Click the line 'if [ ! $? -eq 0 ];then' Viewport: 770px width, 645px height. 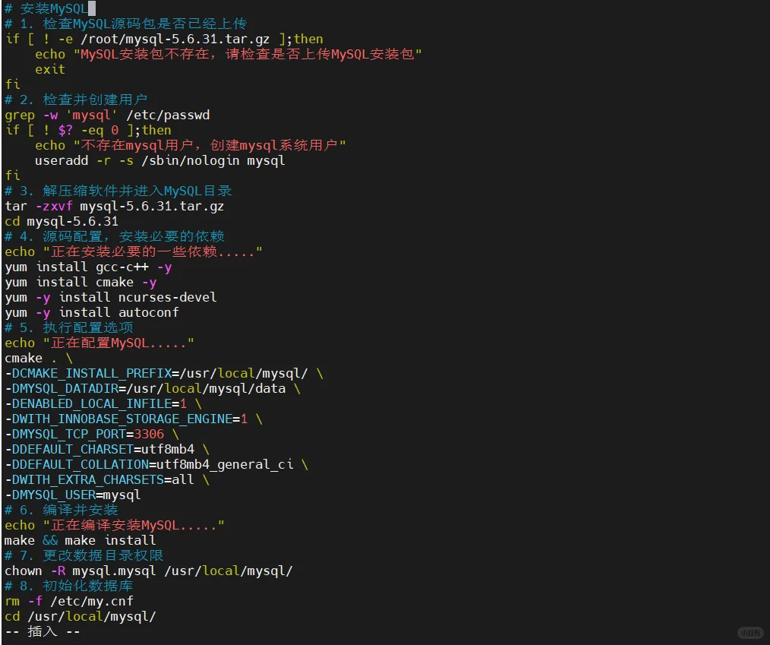tap(88, 130)
